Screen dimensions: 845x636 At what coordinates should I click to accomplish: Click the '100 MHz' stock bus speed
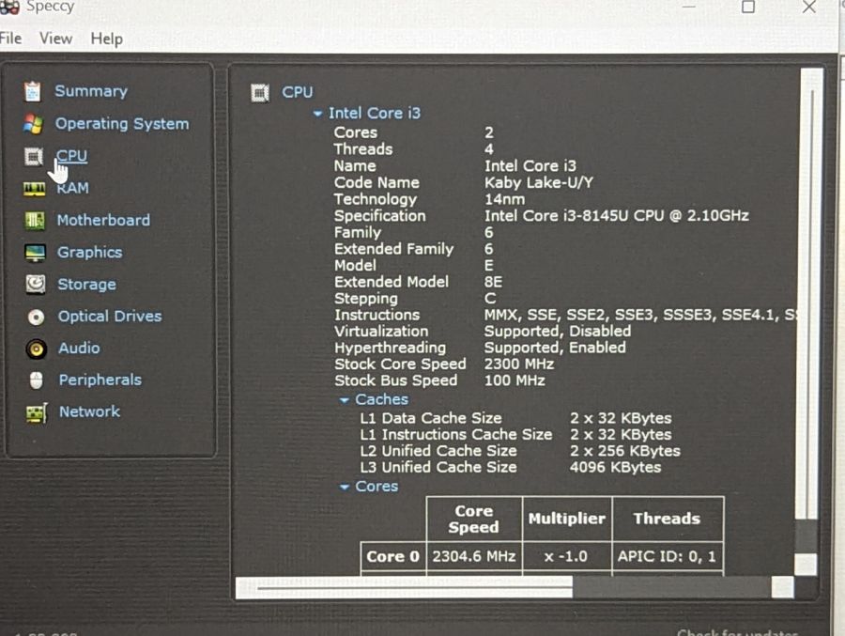click(x=515, y=380)
